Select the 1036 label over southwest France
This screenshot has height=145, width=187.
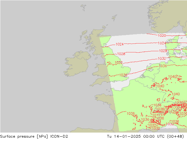(x=131, y=113)
